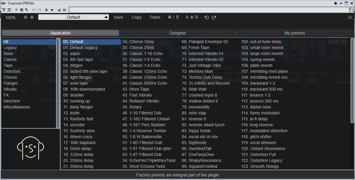Select the Flanger category
The image size is (355, 180).
(29, 83)
